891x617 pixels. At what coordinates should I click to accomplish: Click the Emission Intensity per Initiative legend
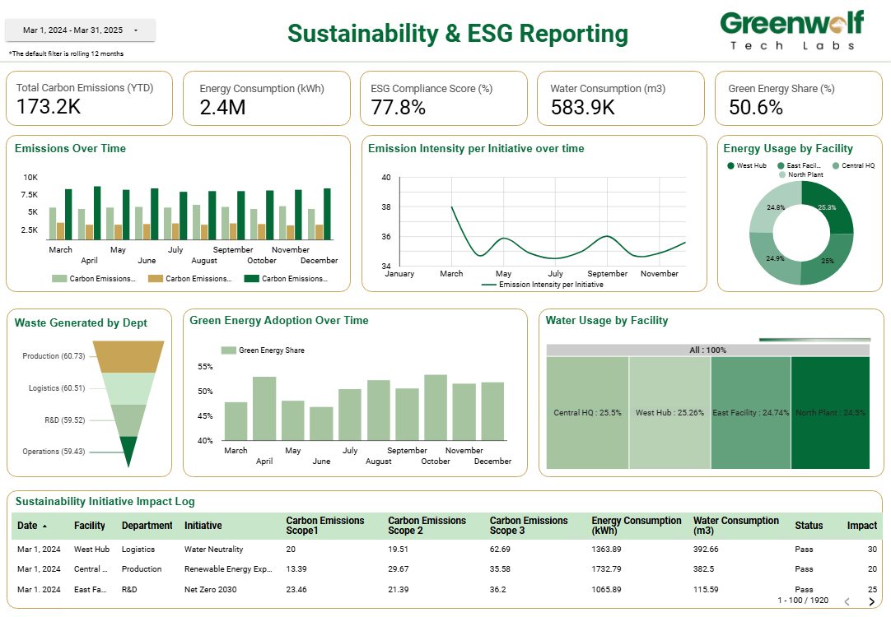542,285
